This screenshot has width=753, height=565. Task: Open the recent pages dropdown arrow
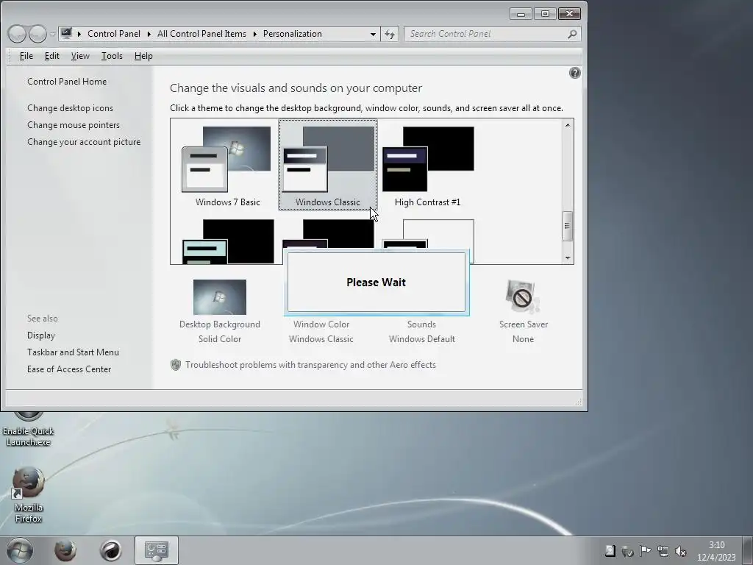tap(52, 35)
